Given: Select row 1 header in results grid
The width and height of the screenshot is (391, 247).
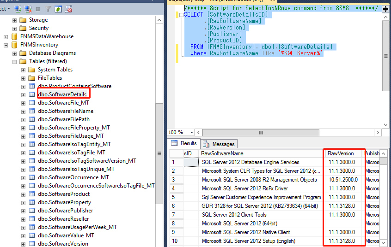Looking at the screenshot, I should (177, 162).
